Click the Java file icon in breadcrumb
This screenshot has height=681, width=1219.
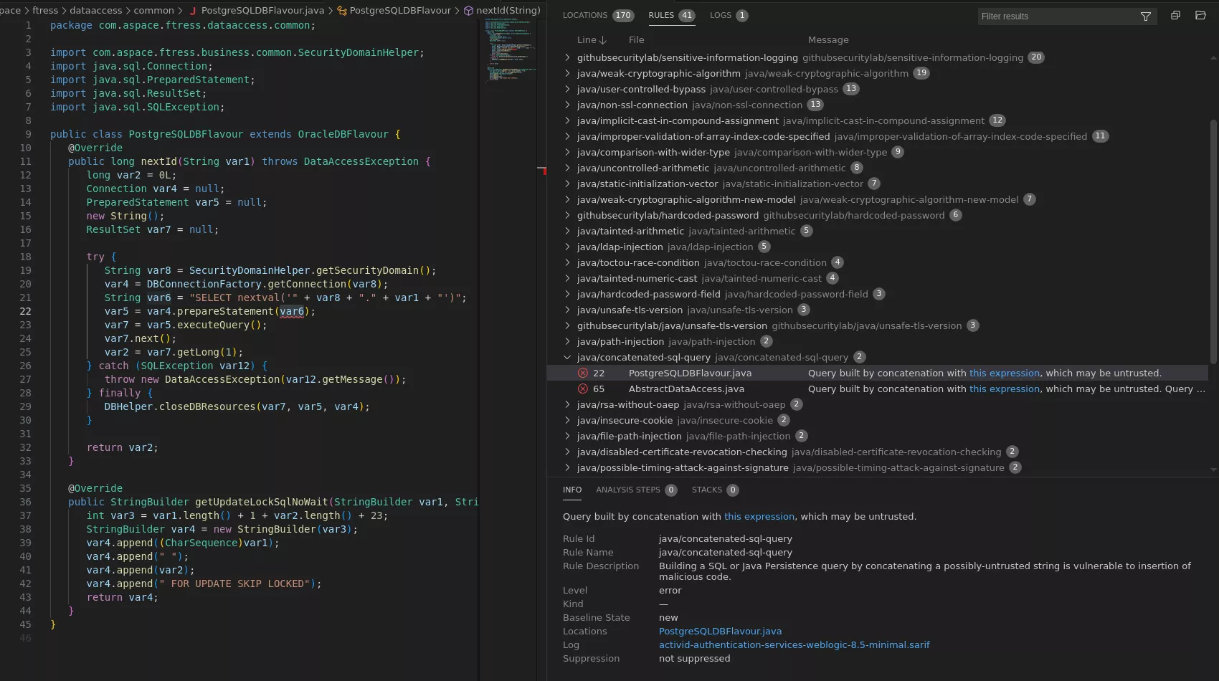(193, 11)
